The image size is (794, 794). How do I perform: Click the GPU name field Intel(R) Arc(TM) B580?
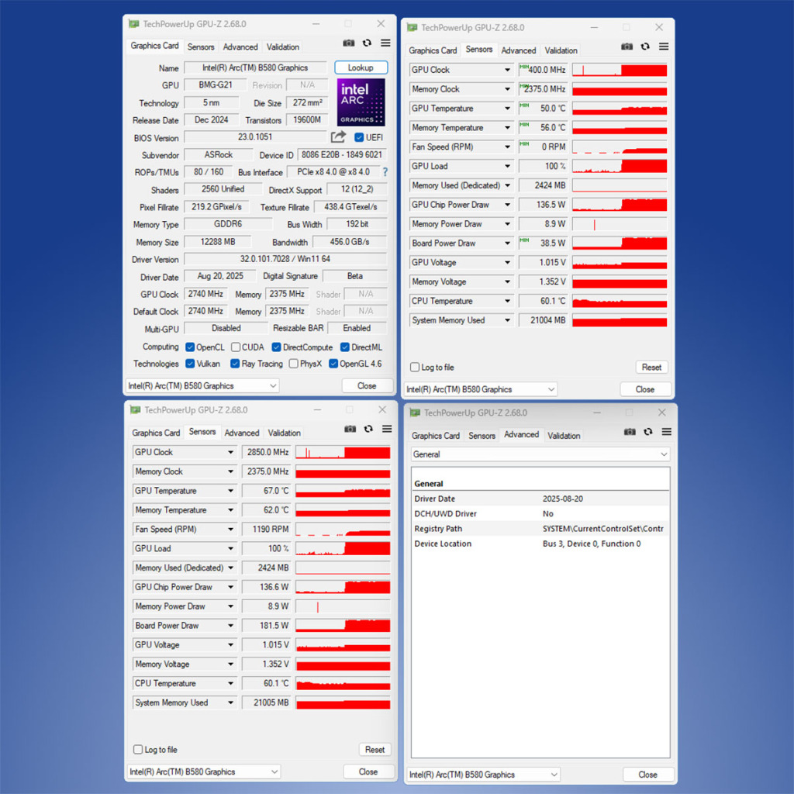tap(255, 67)
